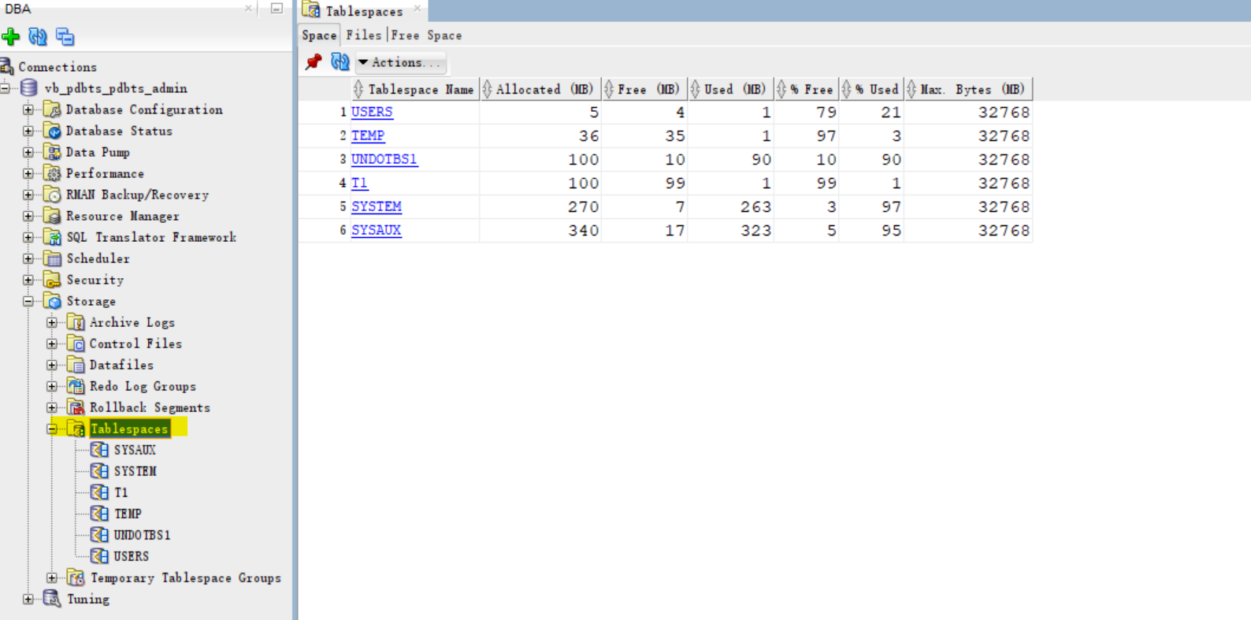This screenshot has height=620, width=1251.
Task: Click the Rollback Segments icon
Action: coord(76,407)
